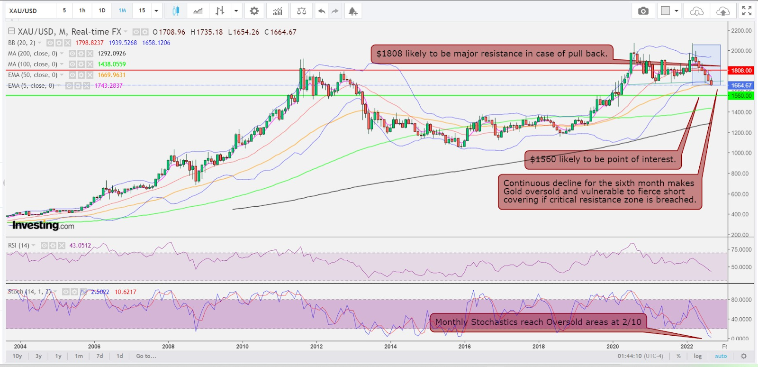The image size is (758, 367).
Task: Select the 1D timeframe
Action: [102, 11]
